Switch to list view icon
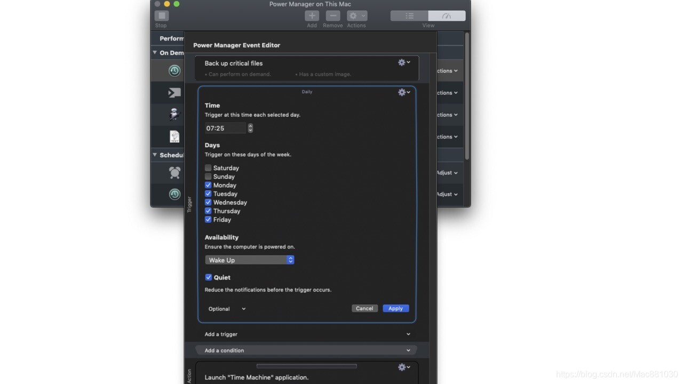This screenshot has width=683, height=384. point(409,16)
